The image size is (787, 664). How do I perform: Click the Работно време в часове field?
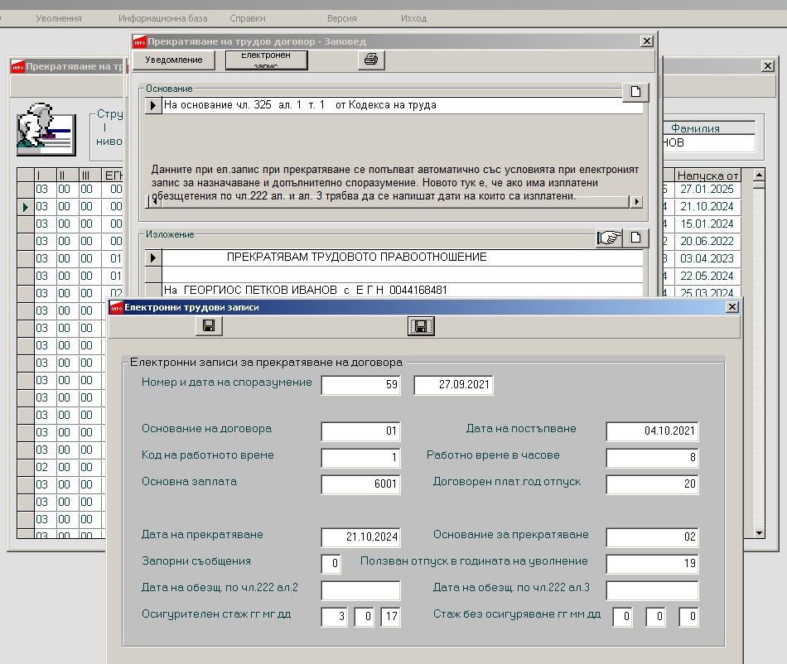(652, 457)
